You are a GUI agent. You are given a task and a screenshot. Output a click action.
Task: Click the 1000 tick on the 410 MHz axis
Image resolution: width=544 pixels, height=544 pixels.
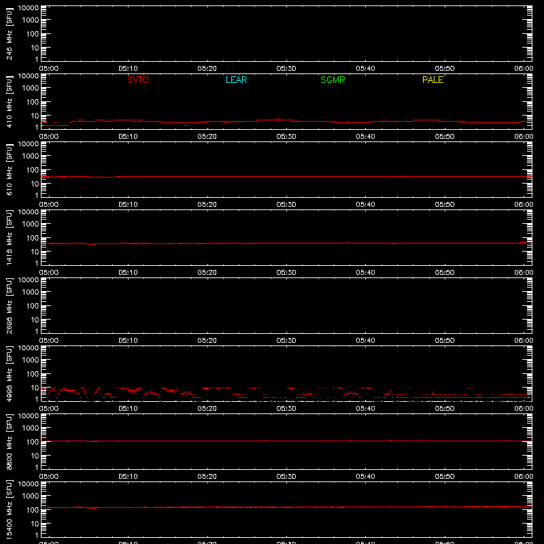(31, 88)
